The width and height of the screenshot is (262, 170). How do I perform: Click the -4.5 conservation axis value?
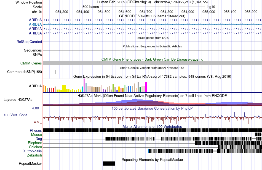click(36, 122)
